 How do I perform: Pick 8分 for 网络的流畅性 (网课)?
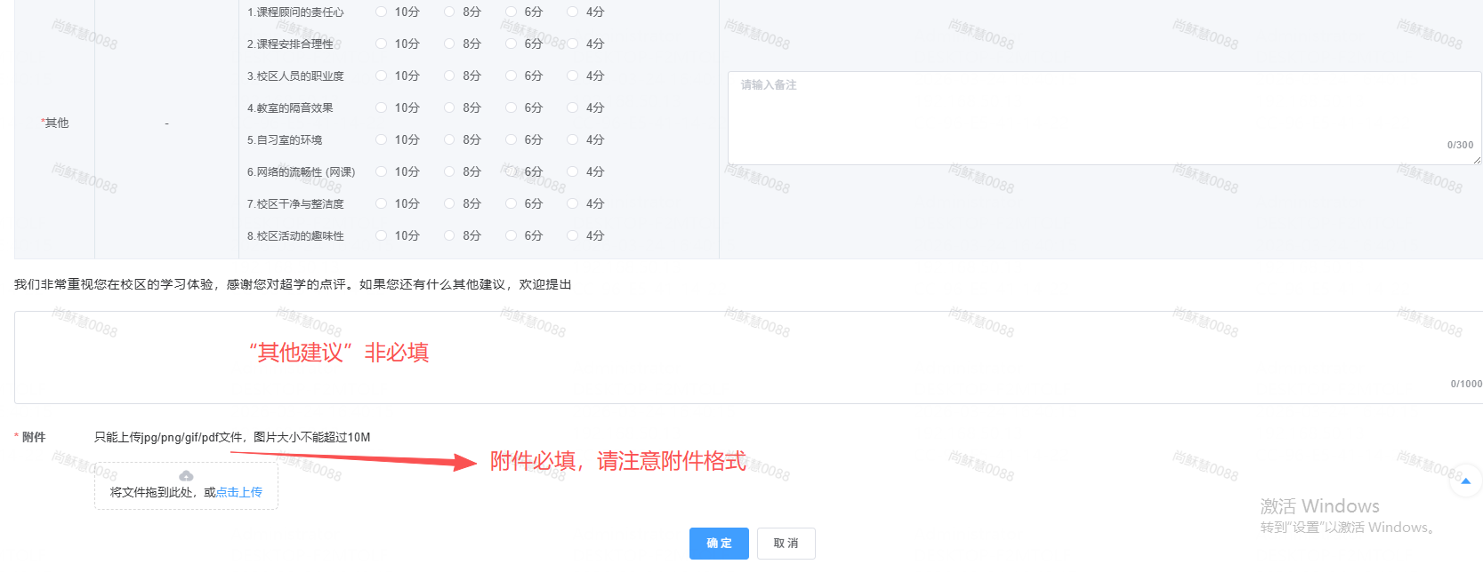coord(449,172)
